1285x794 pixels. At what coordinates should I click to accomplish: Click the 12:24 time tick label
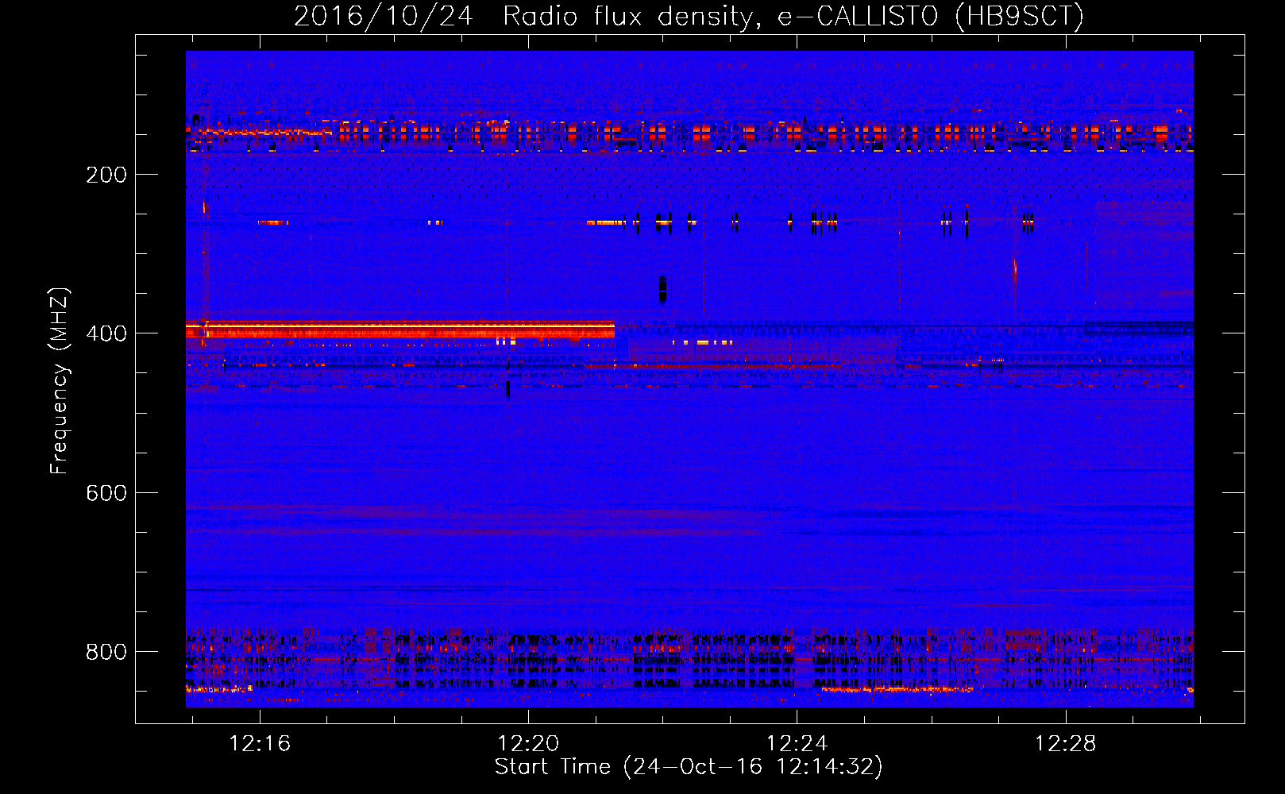(x=797, y=744)
